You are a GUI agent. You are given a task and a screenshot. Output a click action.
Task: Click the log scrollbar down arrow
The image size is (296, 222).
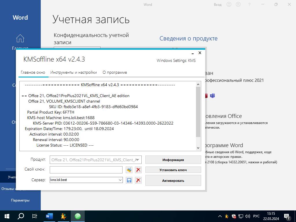click(x=198, y=148)
